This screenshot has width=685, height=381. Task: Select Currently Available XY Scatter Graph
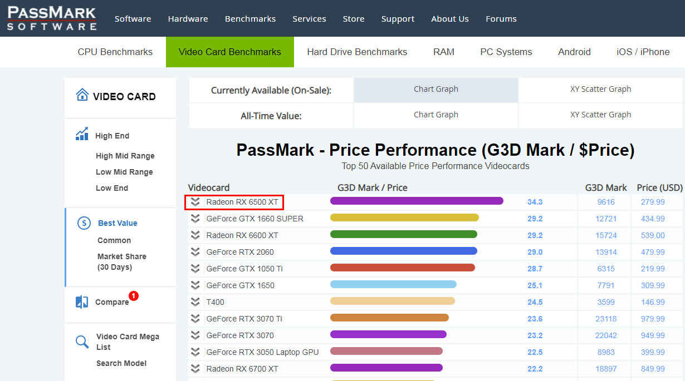click(x=600, y=90)
